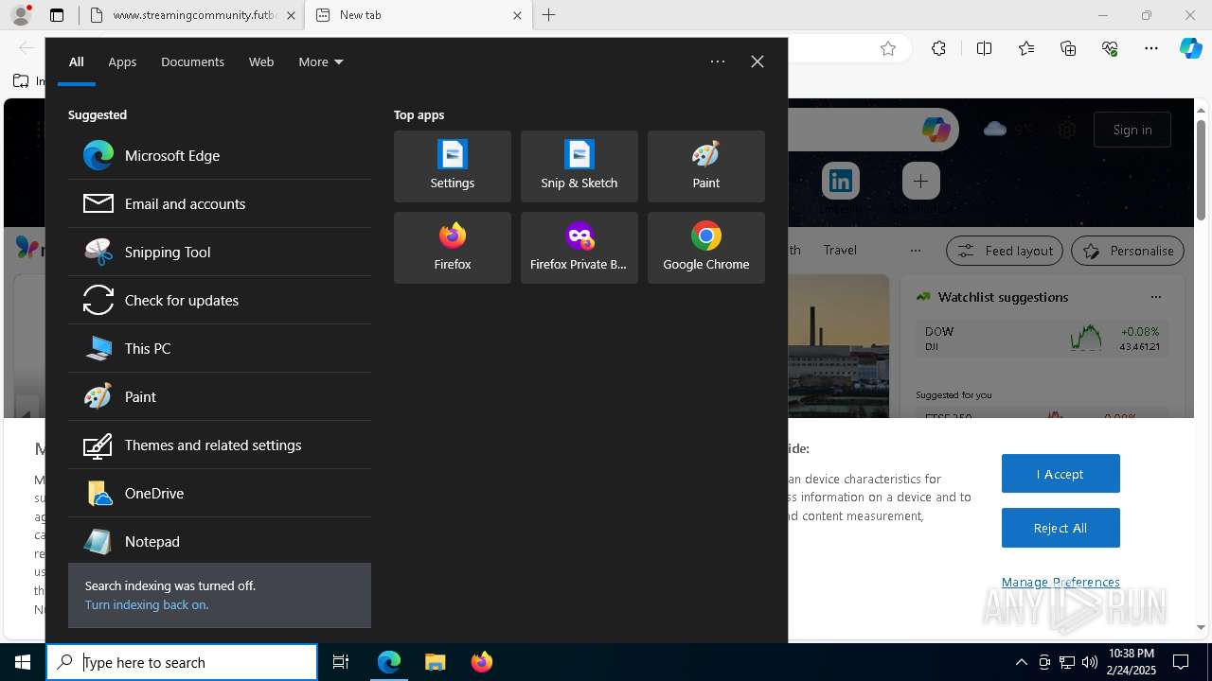
Task: Click Reject All on cookie banner
Action: [1060, 528]
